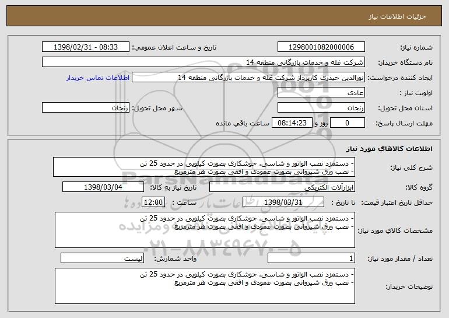
Task: Click the time field showing 12:00
Action: (153, 202)
